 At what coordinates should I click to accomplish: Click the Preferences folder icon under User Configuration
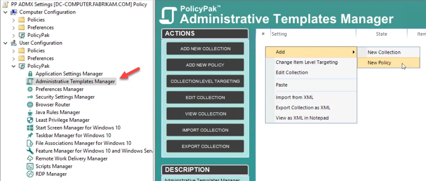22,58
